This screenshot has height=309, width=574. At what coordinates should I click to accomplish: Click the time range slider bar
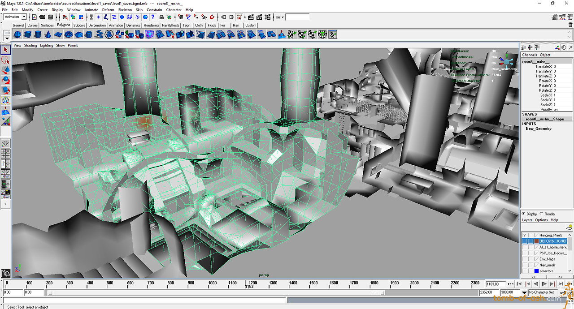pyautogui.click(x=216, y=293)
